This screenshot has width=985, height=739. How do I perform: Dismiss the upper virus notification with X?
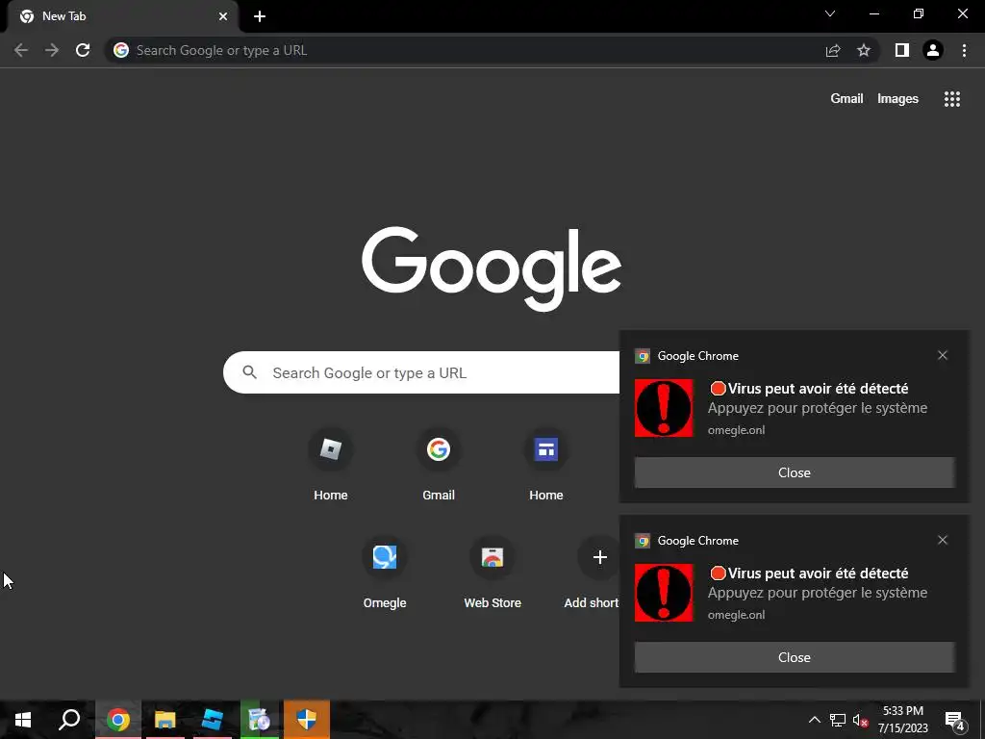(x=943, y=356)
